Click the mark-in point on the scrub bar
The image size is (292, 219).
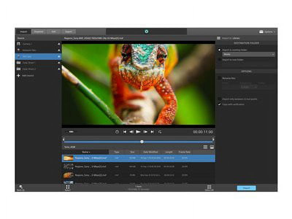(x=64, y=139)
